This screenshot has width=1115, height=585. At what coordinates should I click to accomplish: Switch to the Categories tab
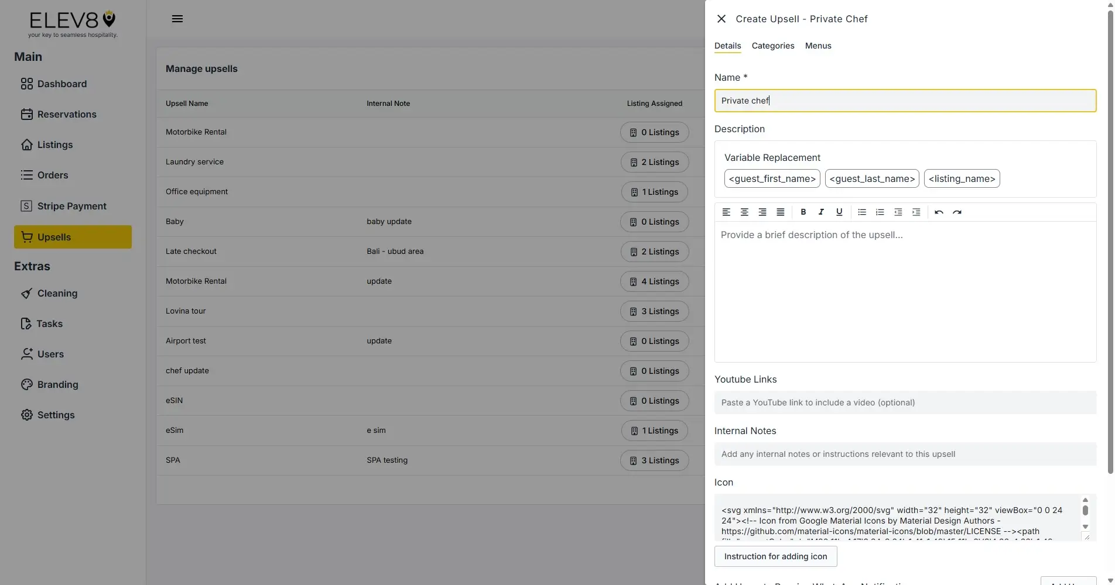[x=772, y=46]
